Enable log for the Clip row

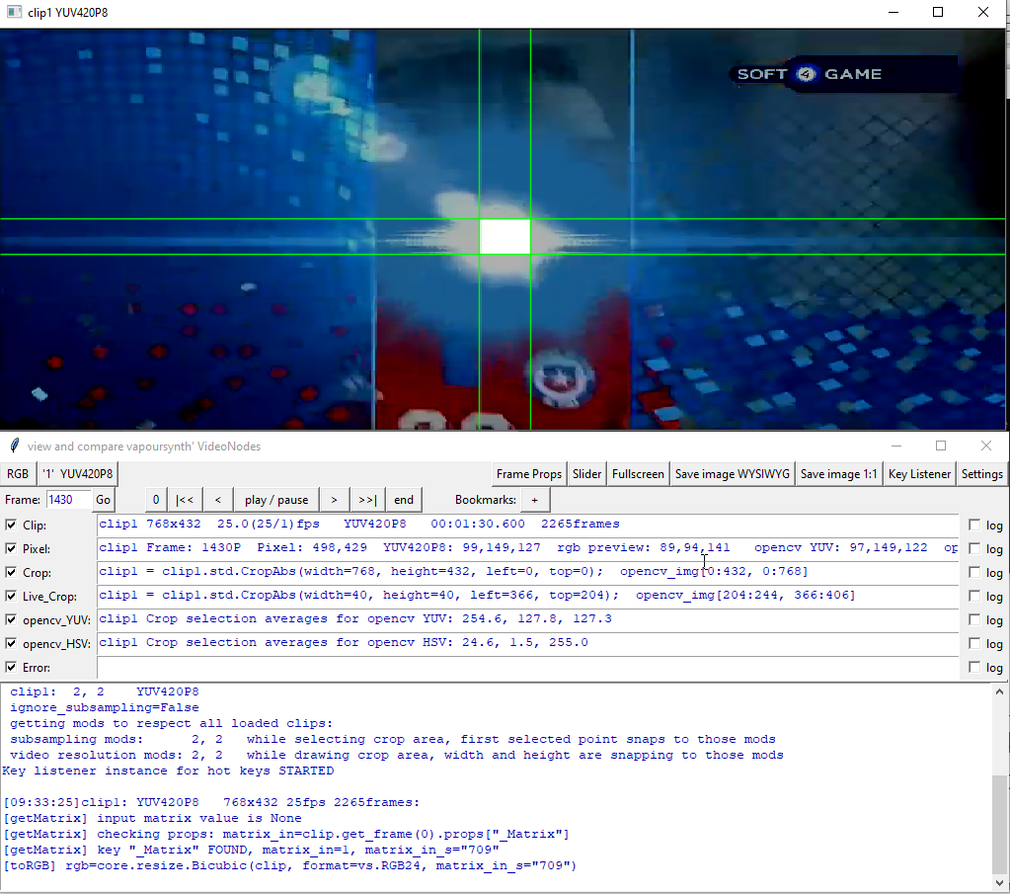(x=974, y=526)
